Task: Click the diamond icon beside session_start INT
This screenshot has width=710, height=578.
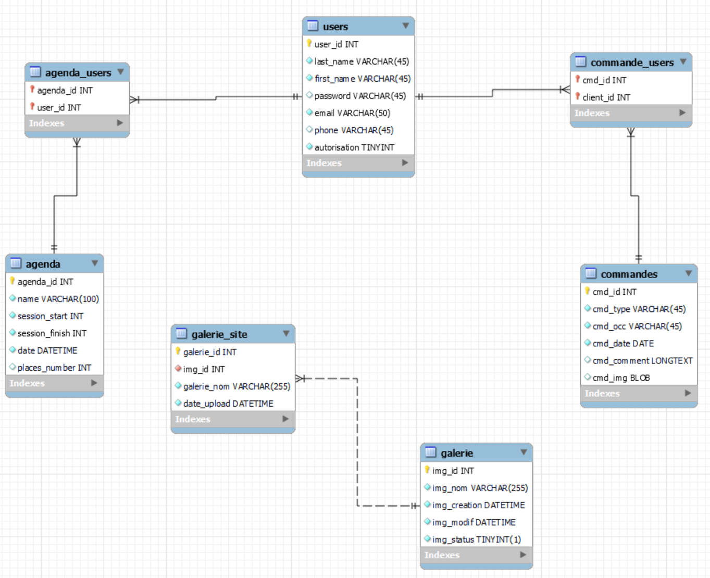Action: coord(13,316)
